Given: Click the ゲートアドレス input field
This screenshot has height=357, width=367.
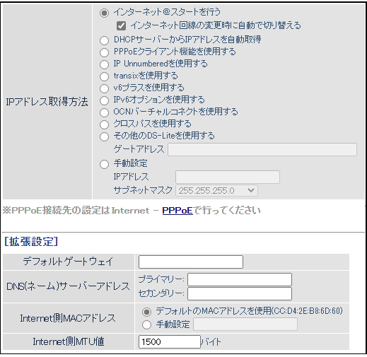Looking at the screenshot, I should tap(262, 149).
